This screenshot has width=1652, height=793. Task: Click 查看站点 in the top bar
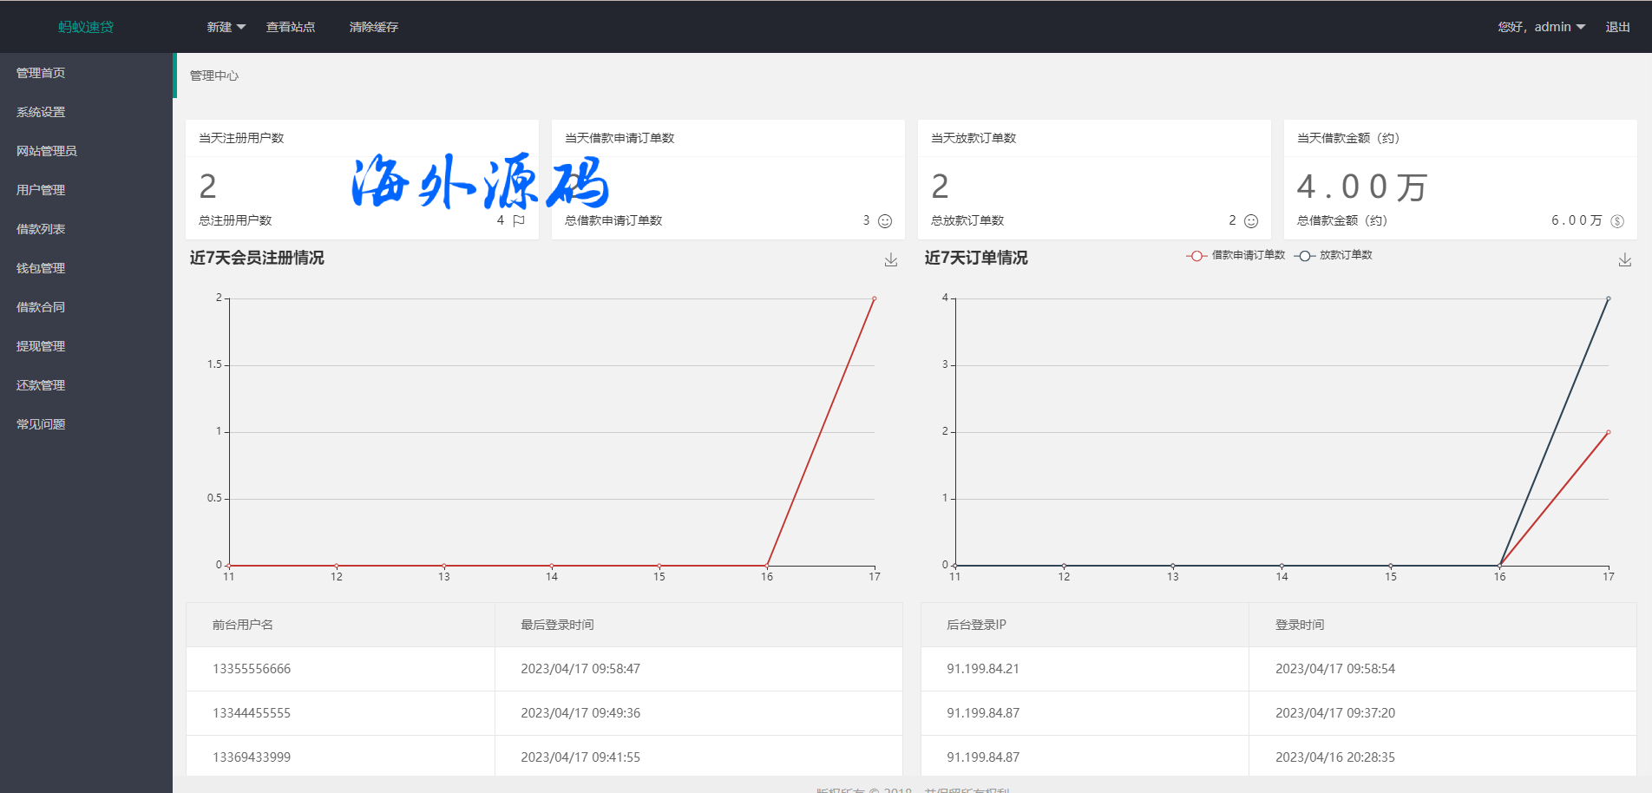point(291,27)
